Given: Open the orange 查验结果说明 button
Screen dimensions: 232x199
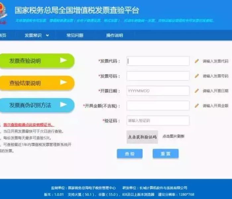Looking at the screenshot, I should coord(37,83).
